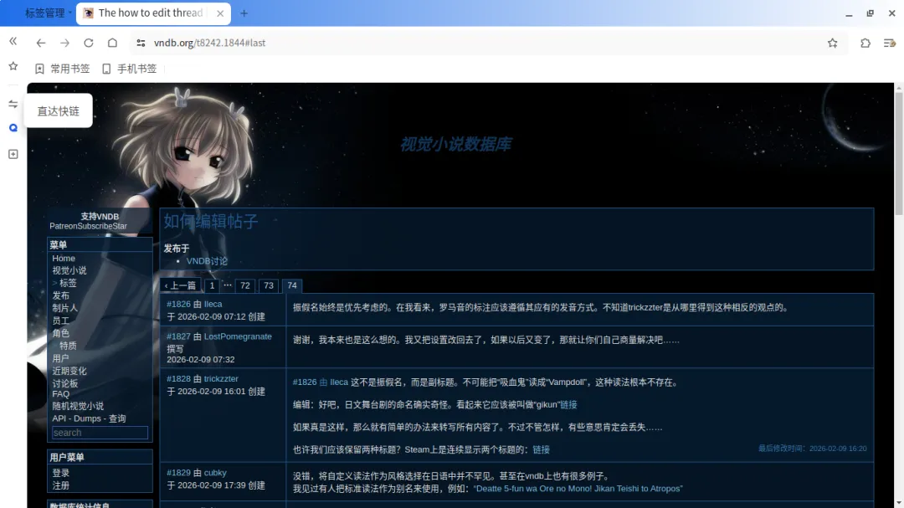Open 常用书签 bookmarks folder

point(62,69)
